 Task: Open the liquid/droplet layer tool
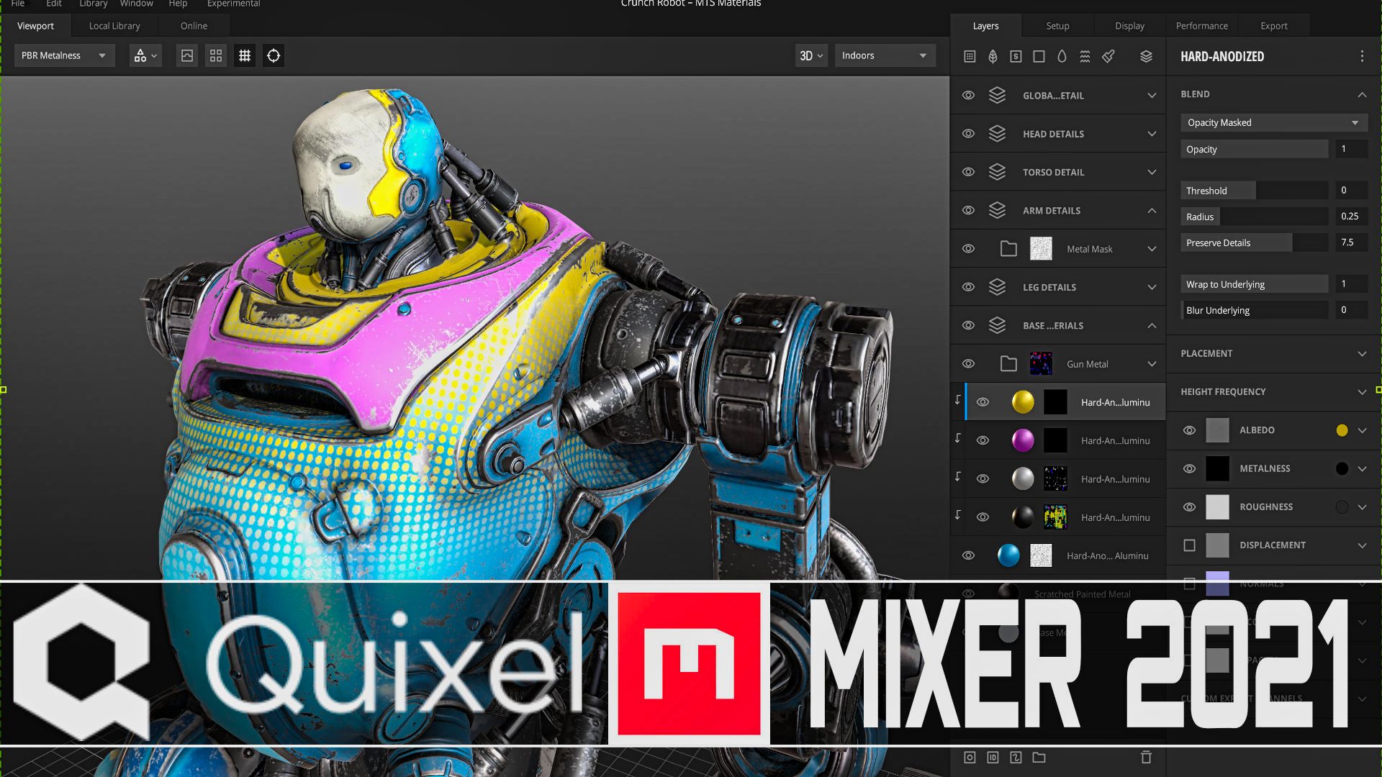click(x=1062, y=56)
